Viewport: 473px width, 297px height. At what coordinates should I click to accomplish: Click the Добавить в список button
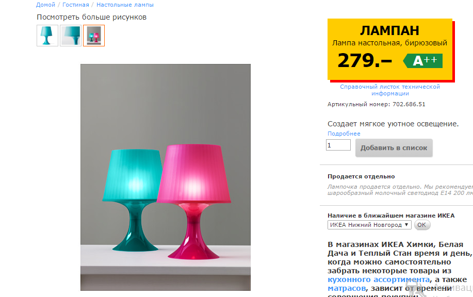click(394, 148)
